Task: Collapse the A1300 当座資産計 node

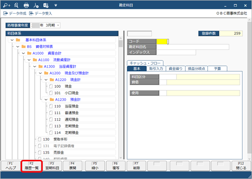Action: tap(35, 66)
